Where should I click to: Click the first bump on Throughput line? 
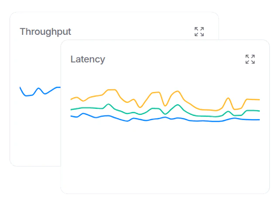[x=38, y=88]
